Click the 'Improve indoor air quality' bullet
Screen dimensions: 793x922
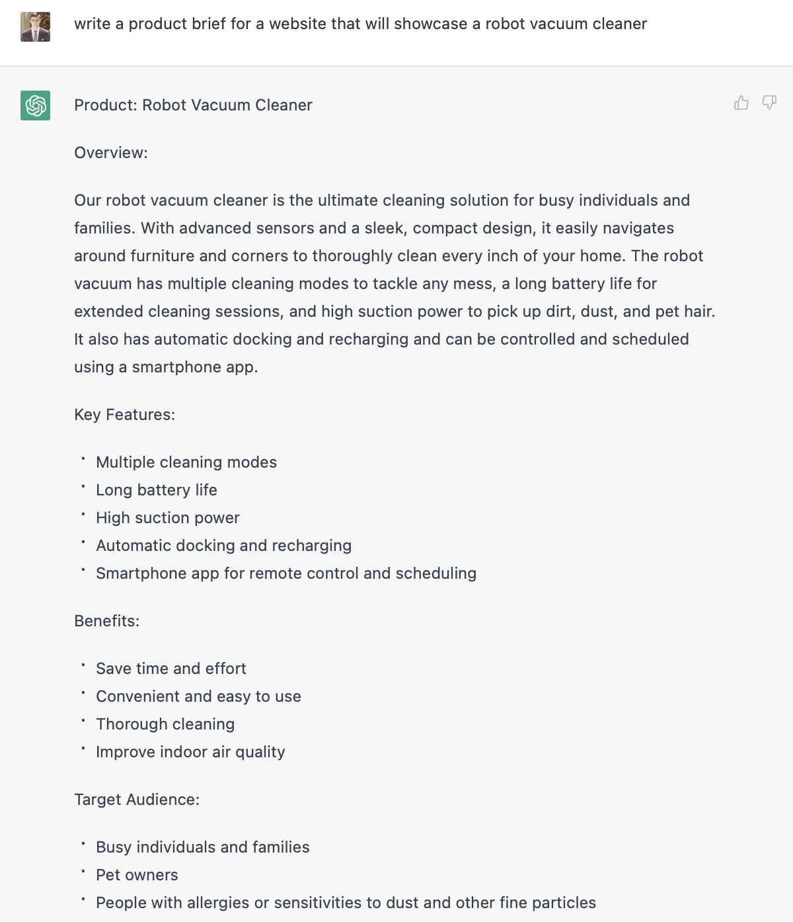coord(190,752)
